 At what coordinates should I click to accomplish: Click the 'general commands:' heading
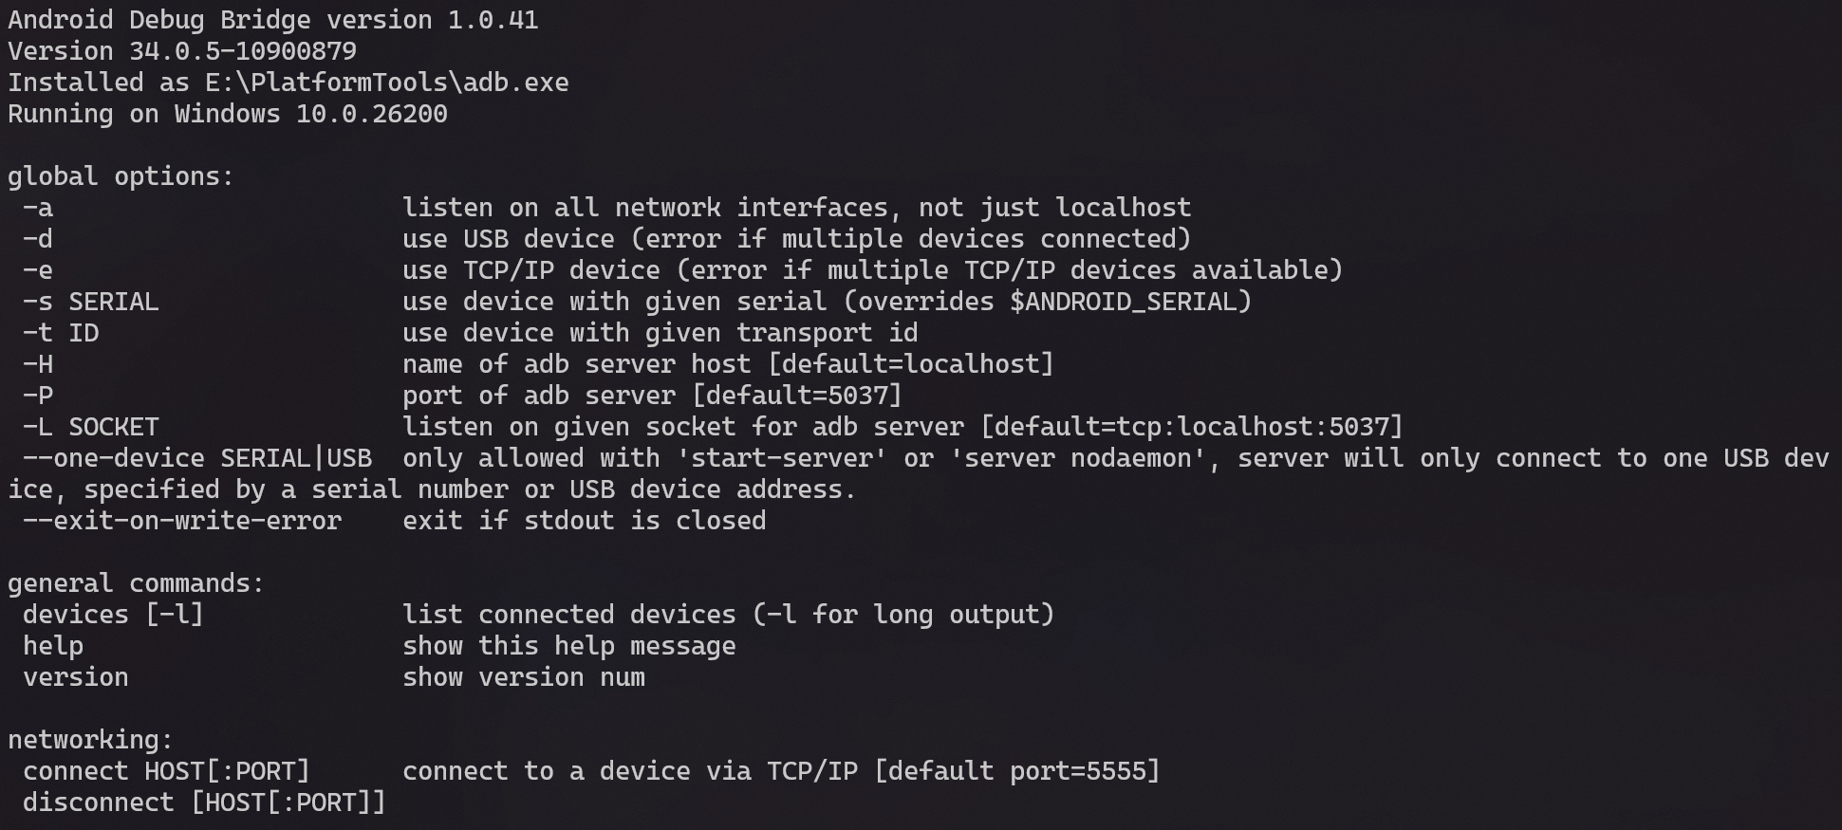click(136, 583)
